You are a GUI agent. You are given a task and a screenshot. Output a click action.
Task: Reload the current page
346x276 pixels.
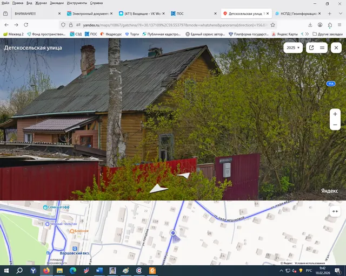pyautogui.click(x=26, y=25)
